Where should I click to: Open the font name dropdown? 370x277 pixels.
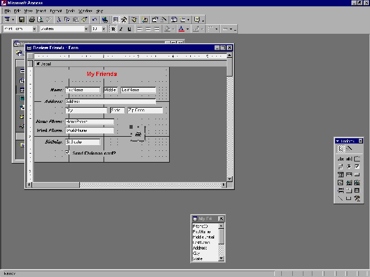tap(87, 29)
